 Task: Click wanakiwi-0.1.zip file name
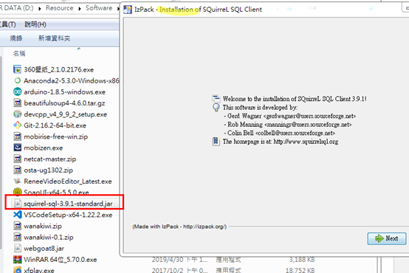(x=49, y=238)
